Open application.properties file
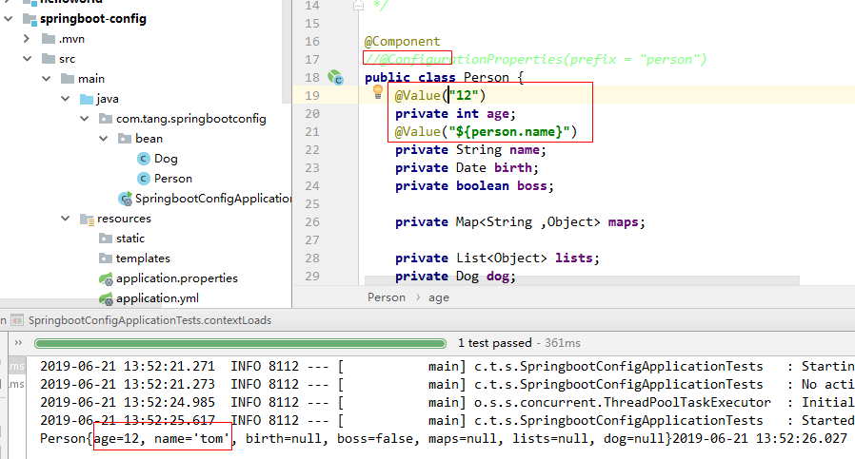This screenshot has height=459, width=855. coord(177,278)
